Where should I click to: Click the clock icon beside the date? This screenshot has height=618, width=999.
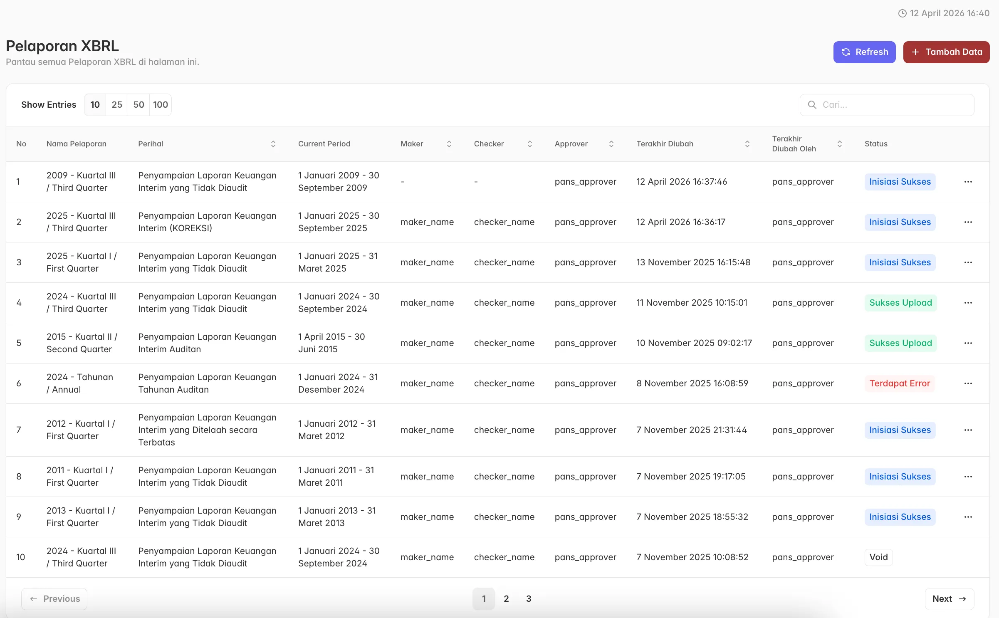pyautogui.click(x=902, y=13)
